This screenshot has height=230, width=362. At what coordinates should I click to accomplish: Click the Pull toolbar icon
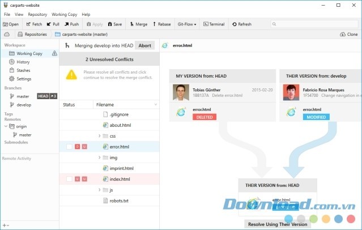point(49,24)
